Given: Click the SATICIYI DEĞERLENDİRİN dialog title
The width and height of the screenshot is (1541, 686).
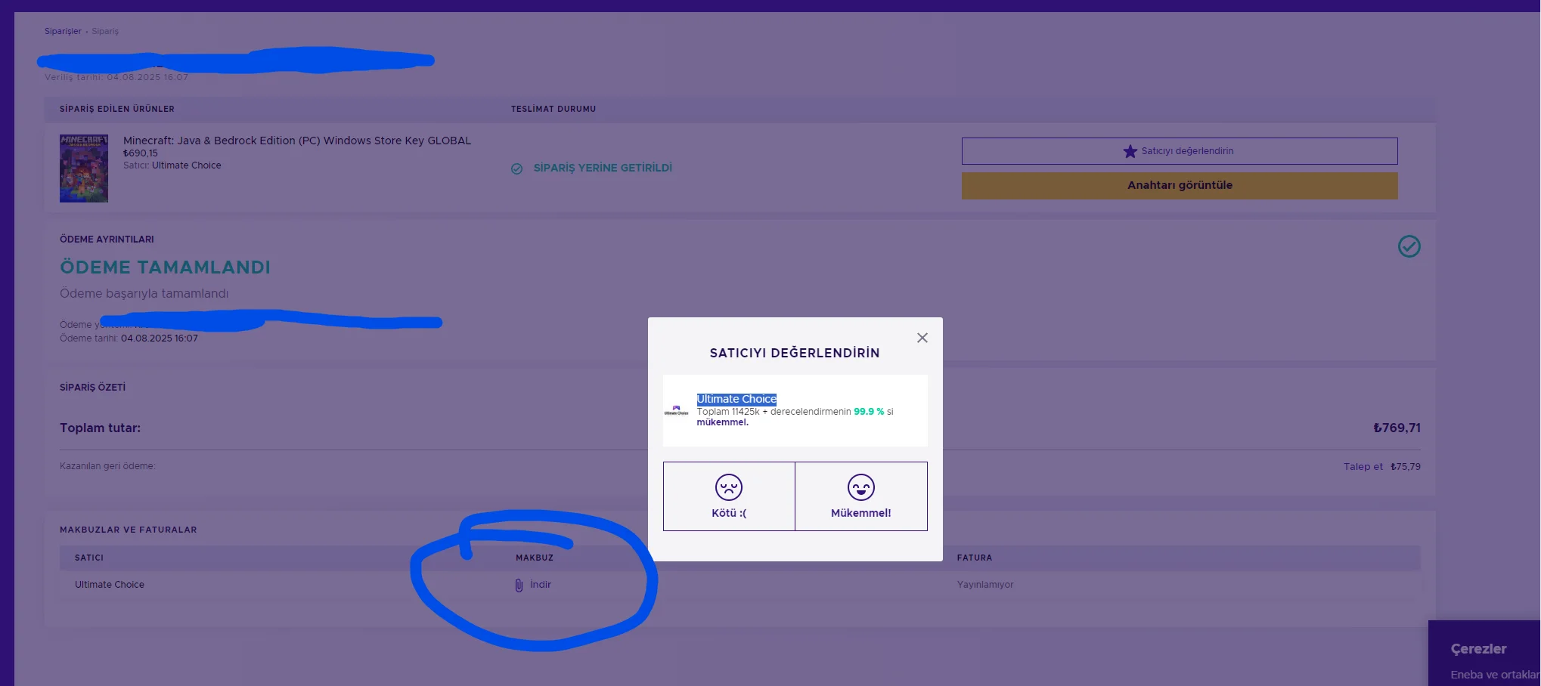Looking at the screenshot, I should click(795, 353).
